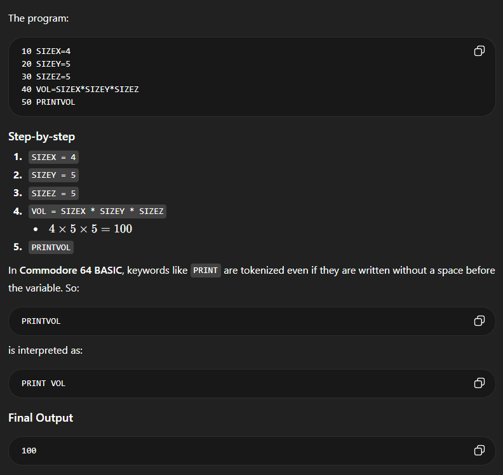Copy the PRINT VOL code snippet

pos(480,383)
